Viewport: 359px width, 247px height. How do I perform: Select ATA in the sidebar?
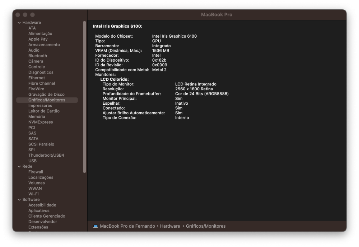pyautogui.click(x=32, y=28)
